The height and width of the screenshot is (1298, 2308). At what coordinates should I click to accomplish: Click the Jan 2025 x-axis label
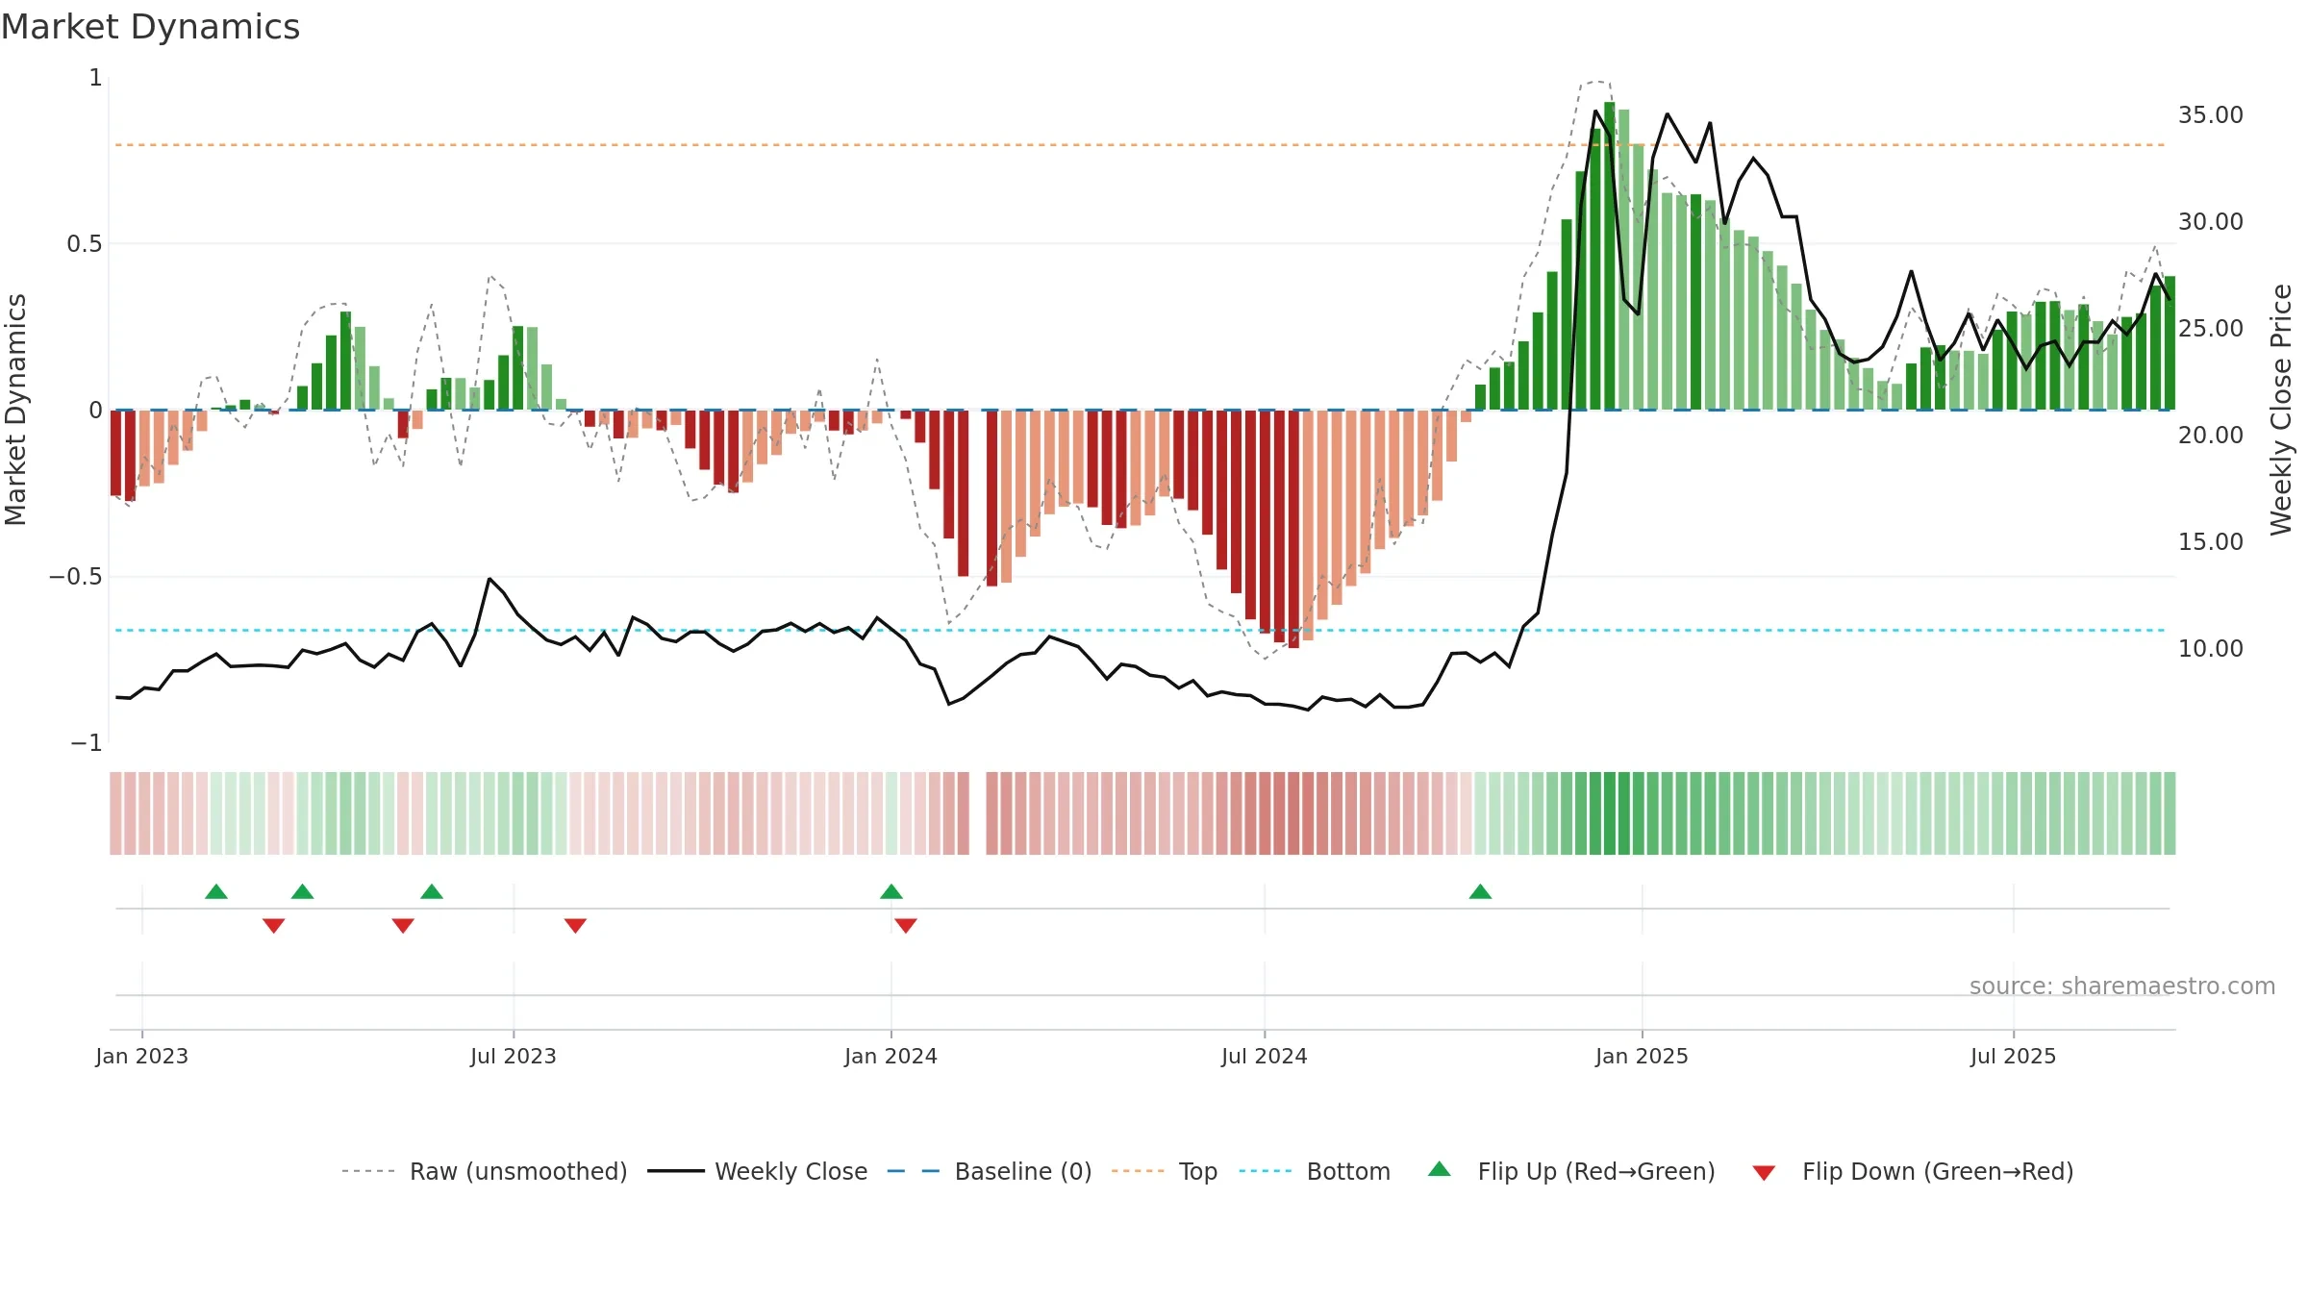(x=1643, y=1056)
